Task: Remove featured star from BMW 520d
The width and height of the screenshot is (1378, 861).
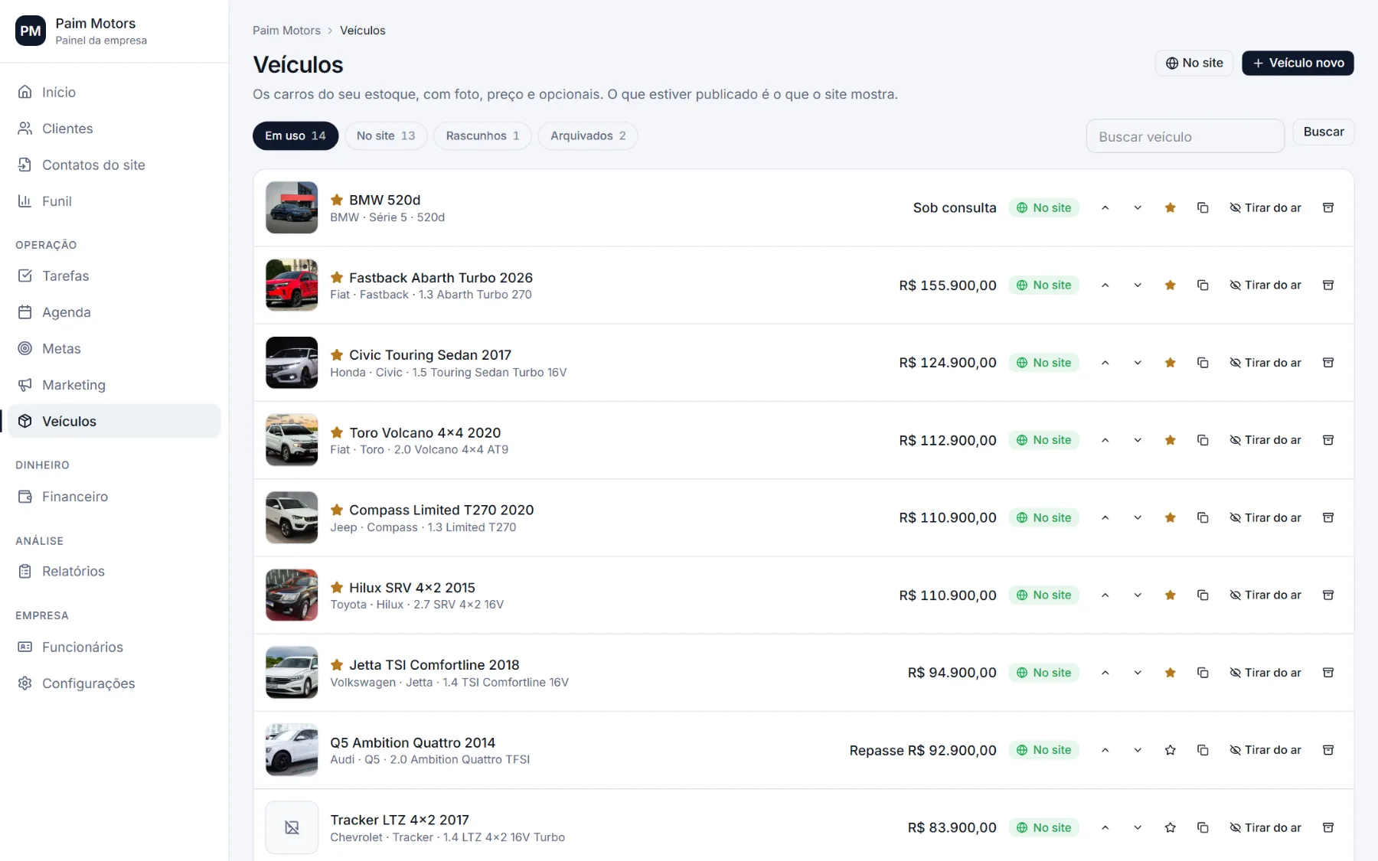Action: pyautogui.click(x=1170, y=208)
